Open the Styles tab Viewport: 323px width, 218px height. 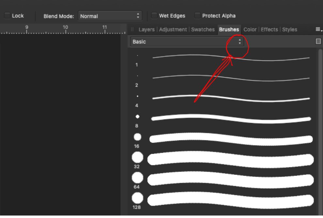pos(289,29)
